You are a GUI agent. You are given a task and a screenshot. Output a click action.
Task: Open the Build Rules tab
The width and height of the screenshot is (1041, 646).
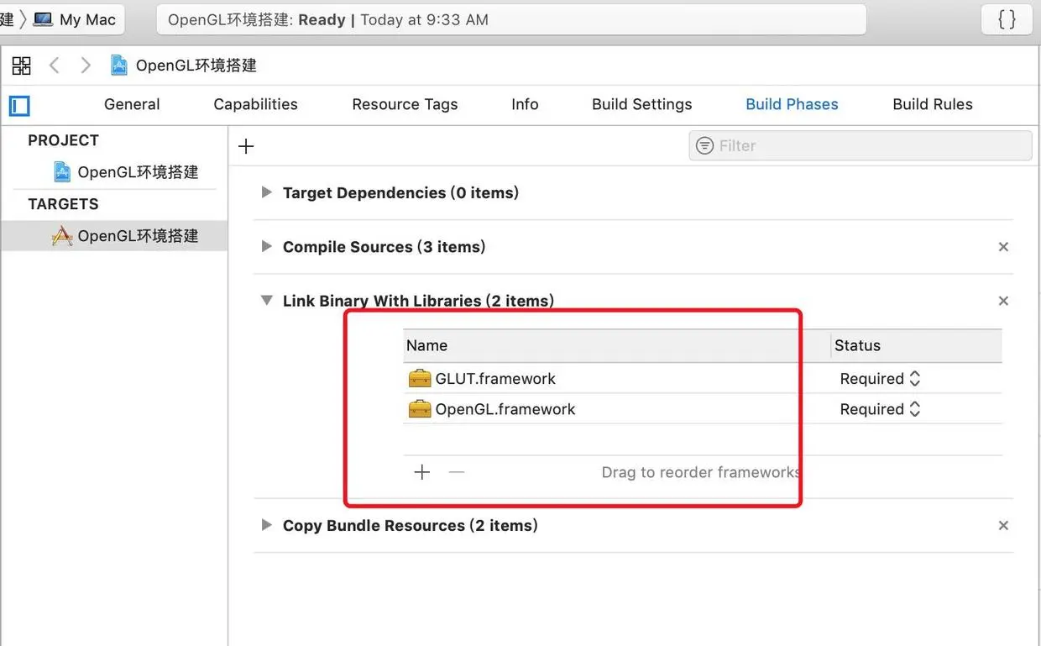pos(933,104)
